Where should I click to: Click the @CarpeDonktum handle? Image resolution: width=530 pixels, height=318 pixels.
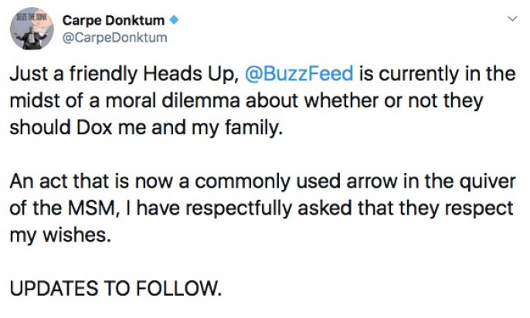pos(116,37)
